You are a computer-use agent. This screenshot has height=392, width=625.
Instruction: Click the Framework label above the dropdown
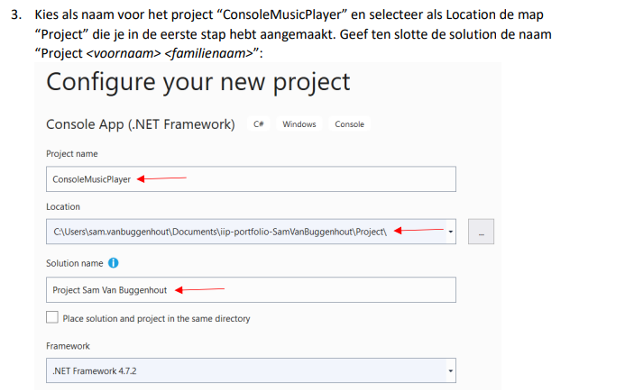pos(68,346)
